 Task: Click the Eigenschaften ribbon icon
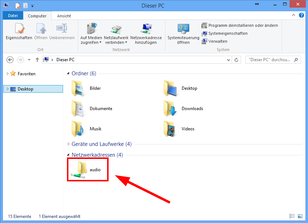[19, 31]
